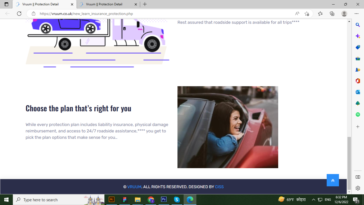Click the back navigation arrow
The height and width of the screenshot is (205, 364).
(x=7, y=14)
